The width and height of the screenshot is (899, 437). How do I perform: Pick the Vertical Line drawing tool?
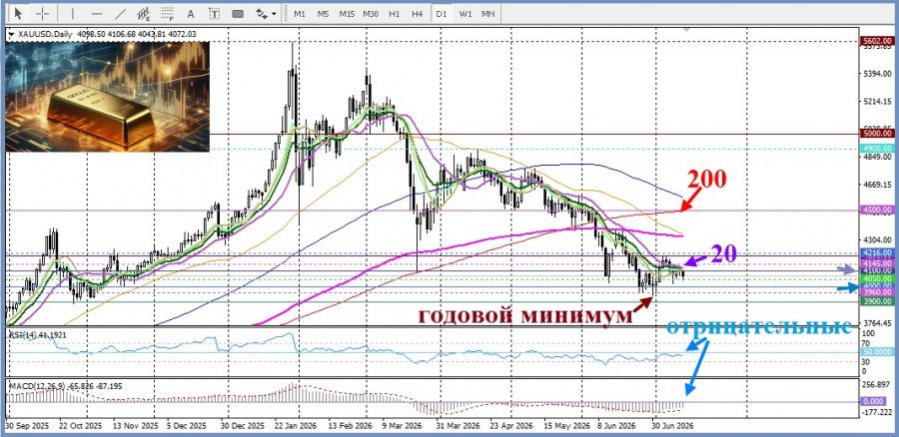click(x=72, y=13)
